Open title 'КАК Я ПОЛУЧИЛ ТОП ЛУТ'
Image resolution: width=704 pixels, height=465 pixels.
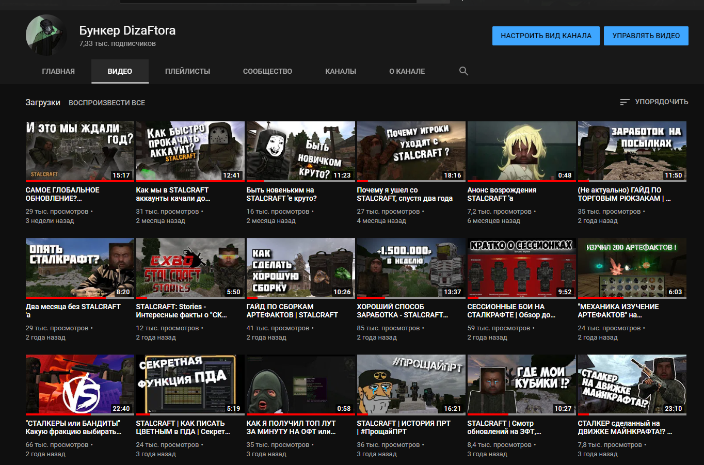pos(291,427)
